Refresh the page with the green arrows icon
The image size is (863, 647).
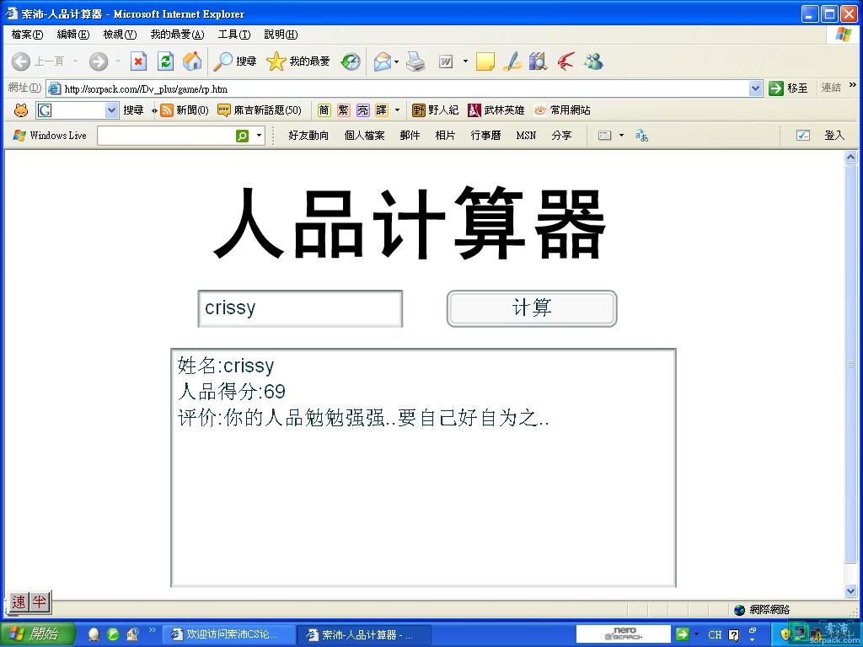(166, 61)
